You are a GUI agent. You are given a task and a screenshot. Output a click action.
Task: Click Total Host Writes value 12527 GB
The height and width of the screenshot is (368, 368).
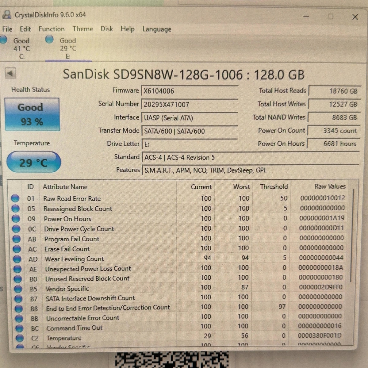pyautogui.click(x=334, y=104)
